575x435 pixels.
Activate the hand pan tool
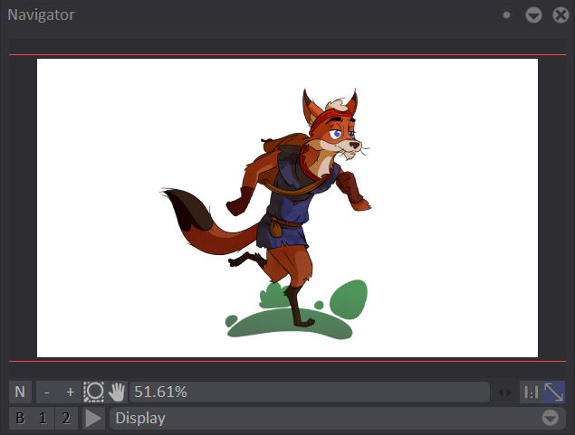click(x=117, y=392)
